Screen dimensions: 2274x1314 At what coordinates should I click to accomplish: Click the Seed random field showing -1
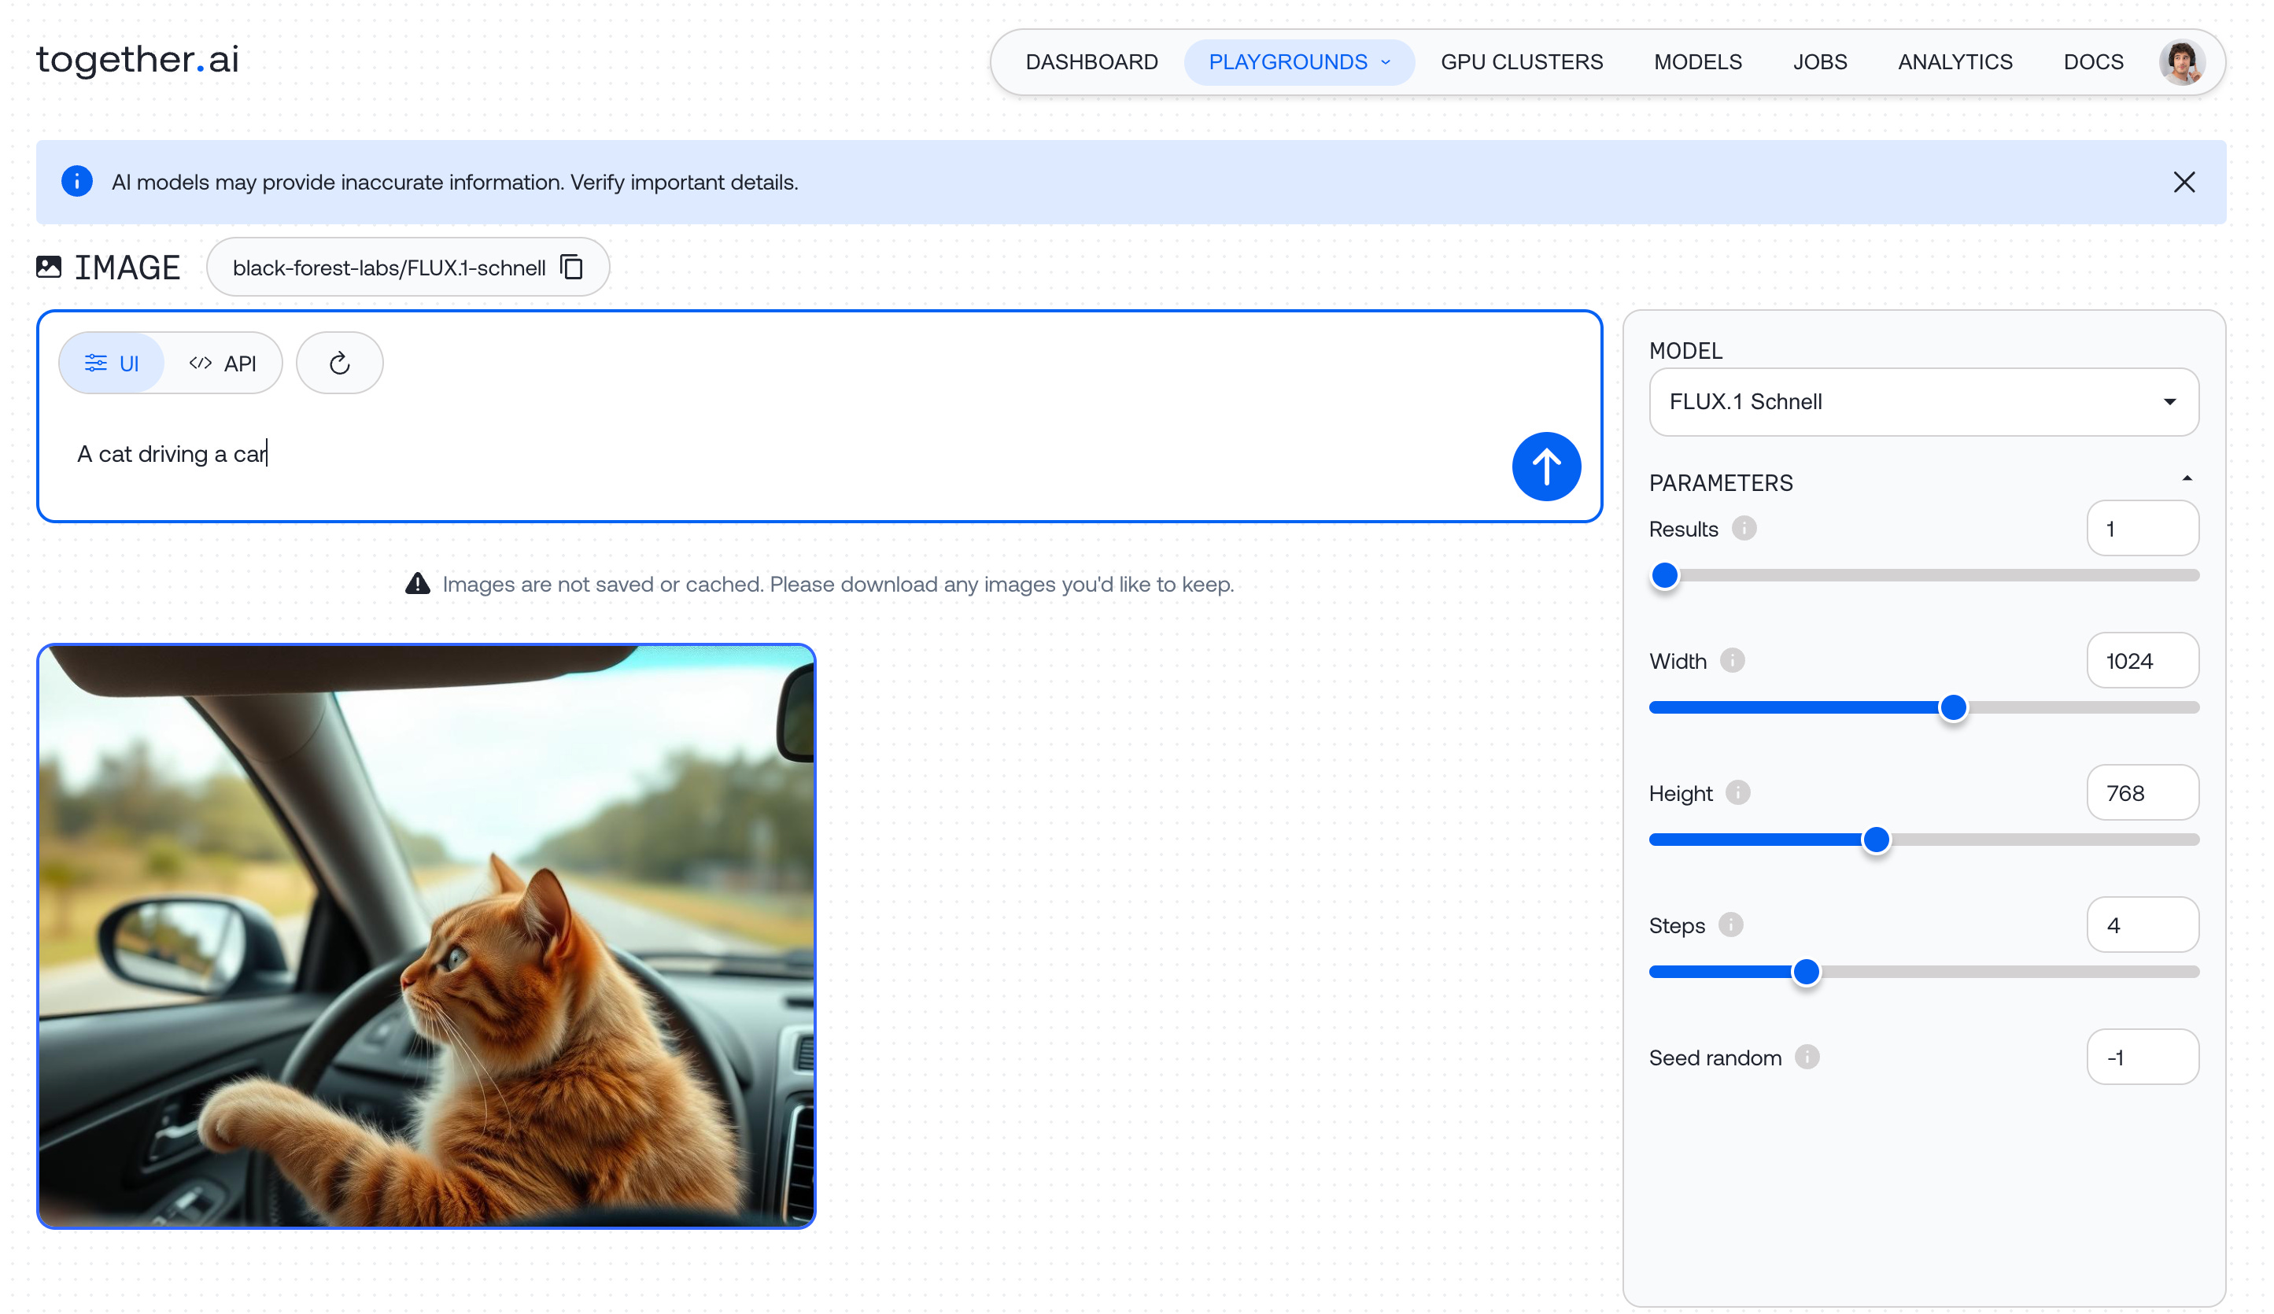tap(2143, 1057)
